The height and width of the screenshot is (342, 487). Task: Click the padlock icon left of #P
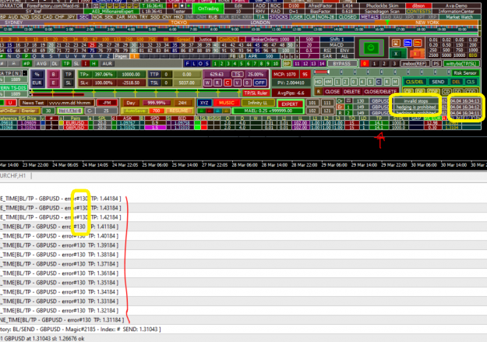13,63
